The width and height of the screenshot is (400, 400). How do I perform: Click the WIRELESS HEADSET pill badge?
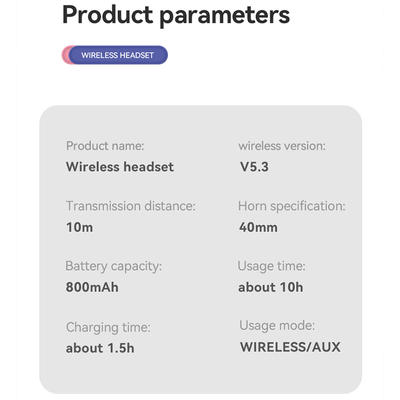pyautogui.click(x=118, y=55)
